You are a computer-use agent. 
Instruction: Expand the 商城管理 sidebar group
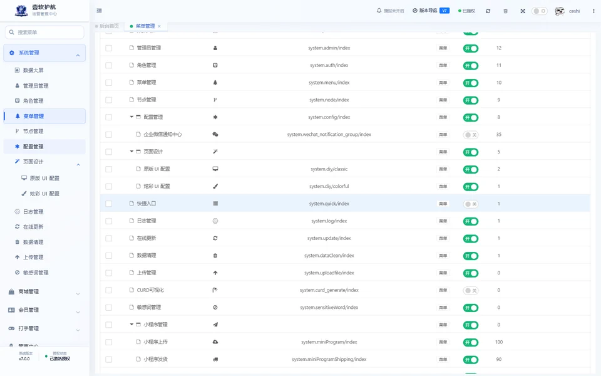pyautogui.click(x=44, y=291)
